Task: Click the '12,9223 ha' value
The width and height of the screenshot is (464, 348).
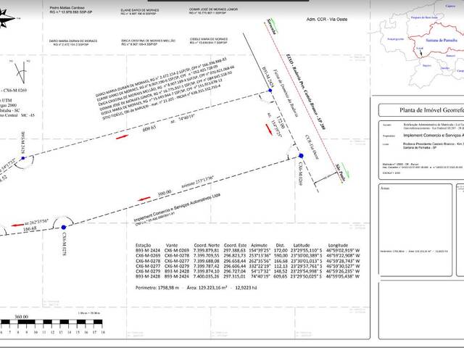Action: click(246, 288)
